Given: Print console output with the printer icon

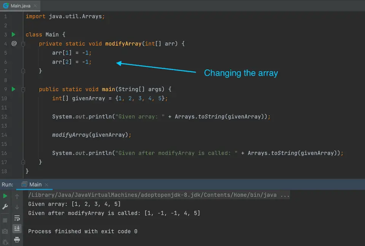Looking at the screenshot, I should pyautogui.click(x=17, y=240).
